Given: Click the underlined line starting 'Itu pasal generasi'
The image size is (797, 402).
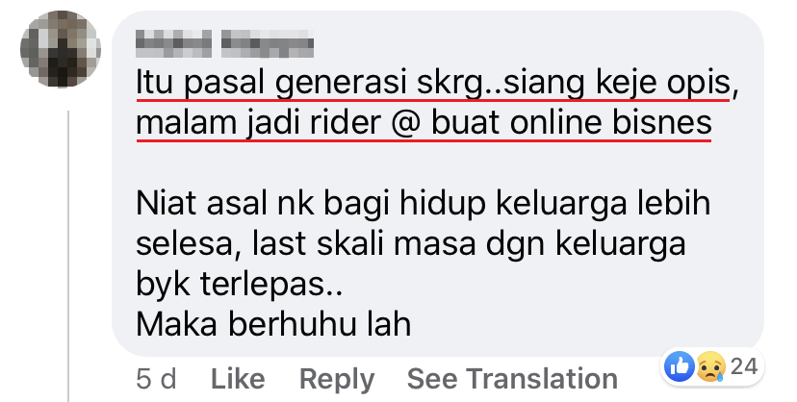Looking at the screenshot, I should (x=437, y=83).
